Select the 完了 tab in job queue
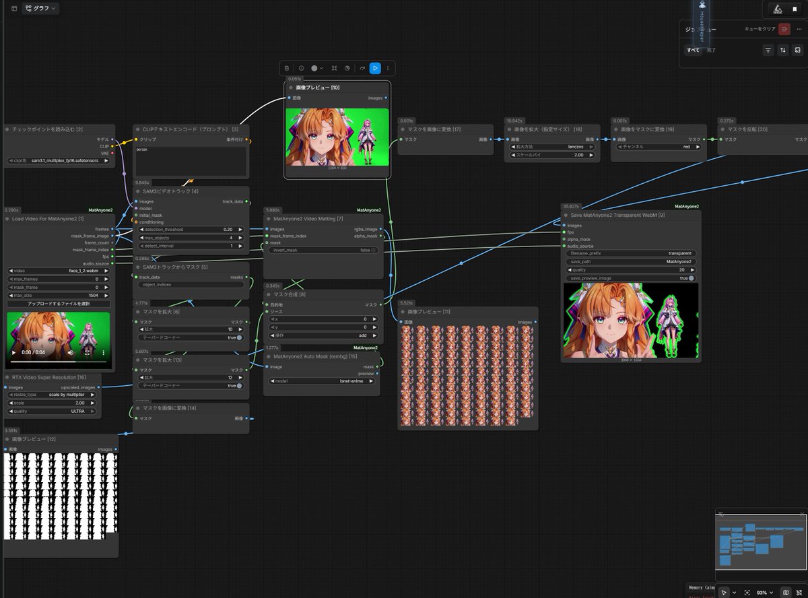This screenshot has height=598, width=808. 712,50
